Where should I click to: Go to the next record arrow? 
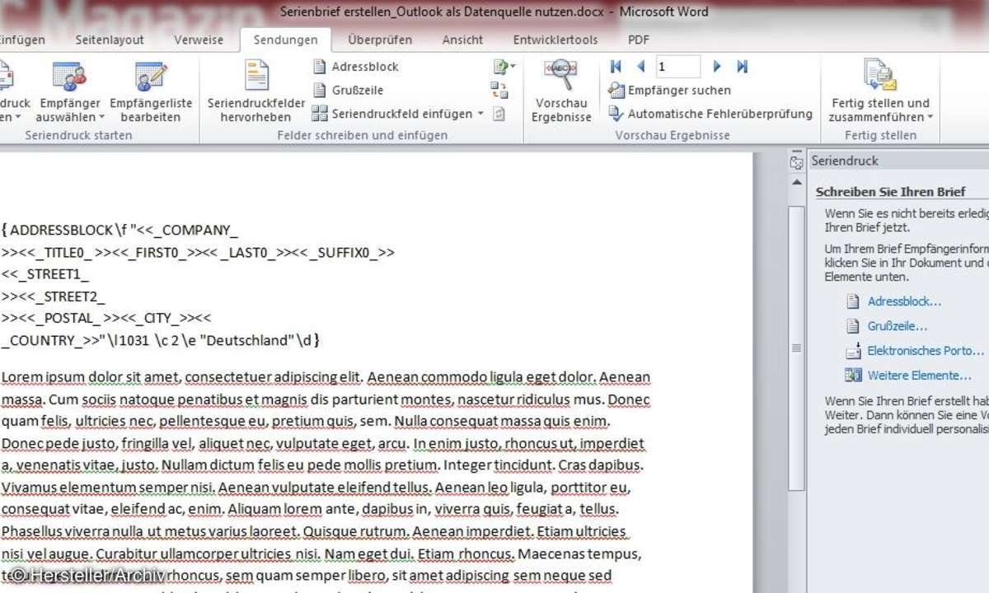click(717, 67)
